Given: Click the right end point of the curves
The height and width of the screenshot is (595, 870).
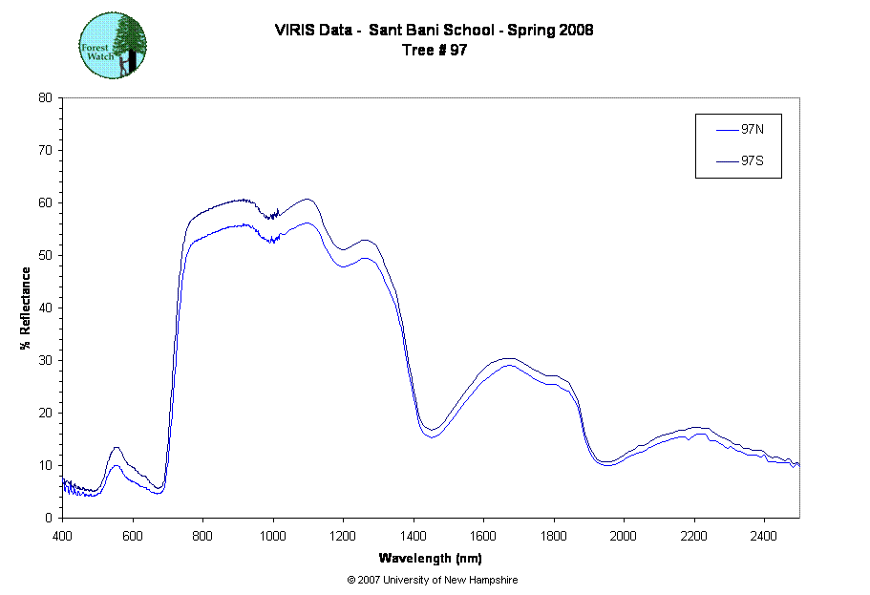Looking at the screenshot, I should pyautogui.click(x=795, y=462).
